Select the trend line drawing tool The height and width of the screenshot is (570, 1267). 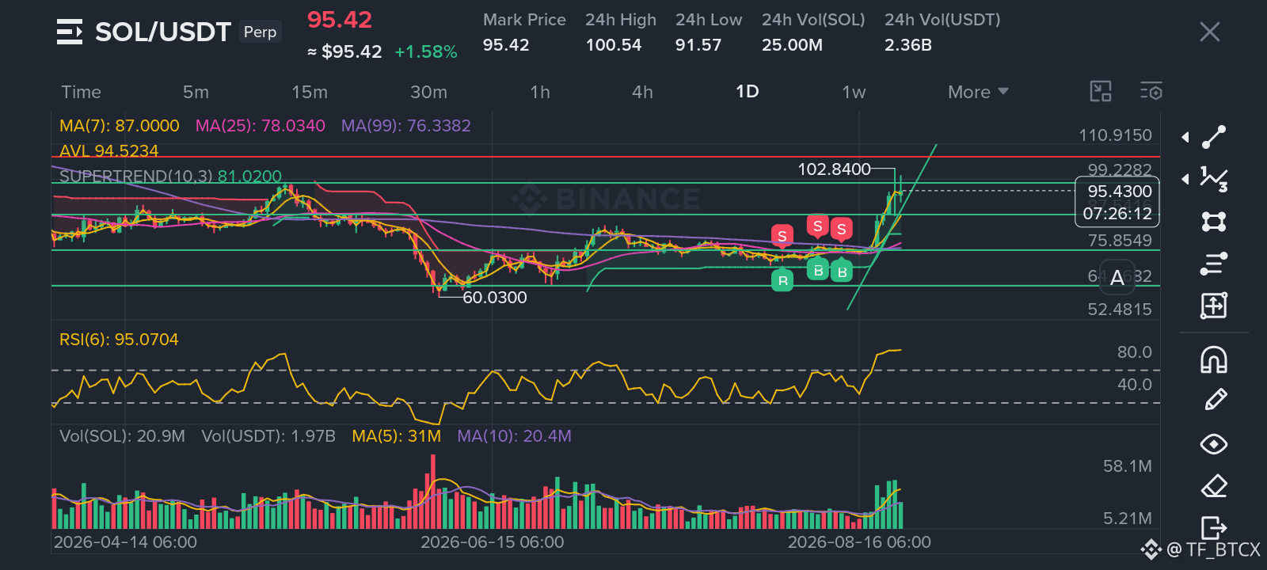tap(1214, 137)
